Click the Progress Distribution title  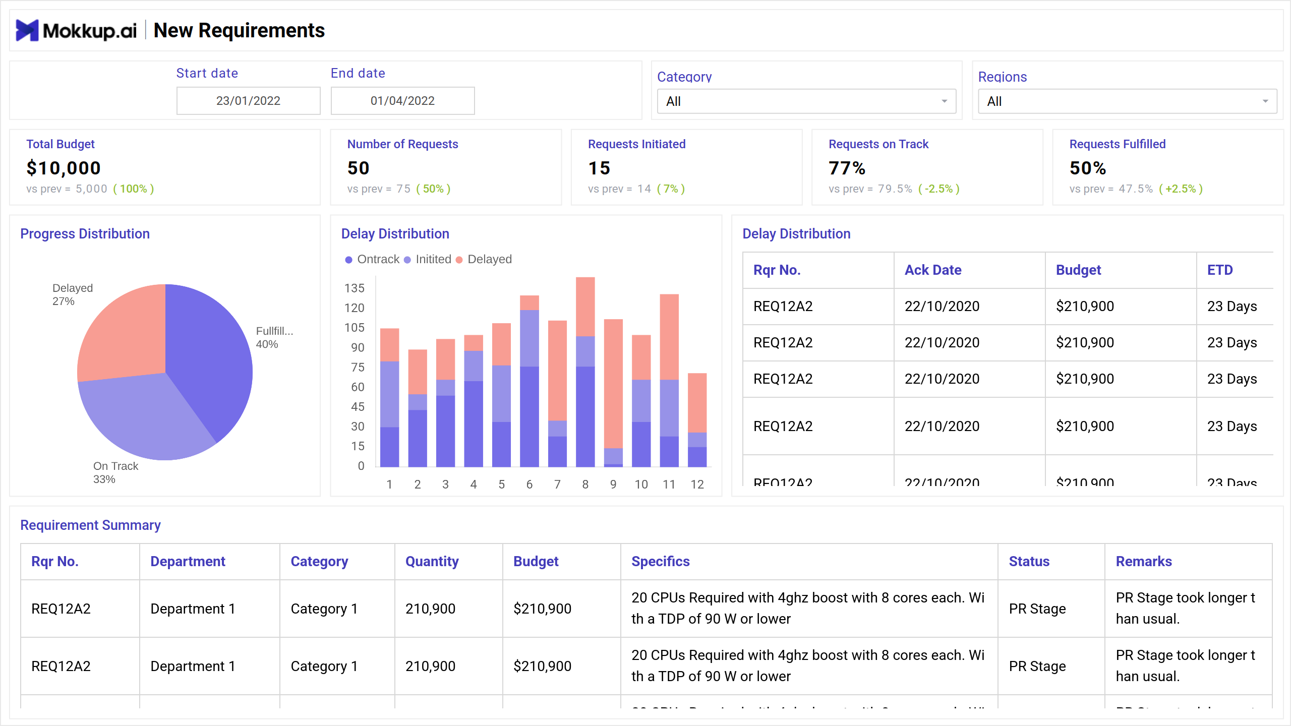click(x=85, y=234)
